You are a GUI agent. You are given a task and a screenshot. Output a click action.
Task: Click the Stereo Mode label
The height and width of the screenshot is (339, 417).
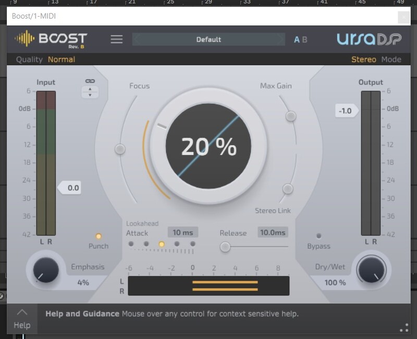point(363,59)
